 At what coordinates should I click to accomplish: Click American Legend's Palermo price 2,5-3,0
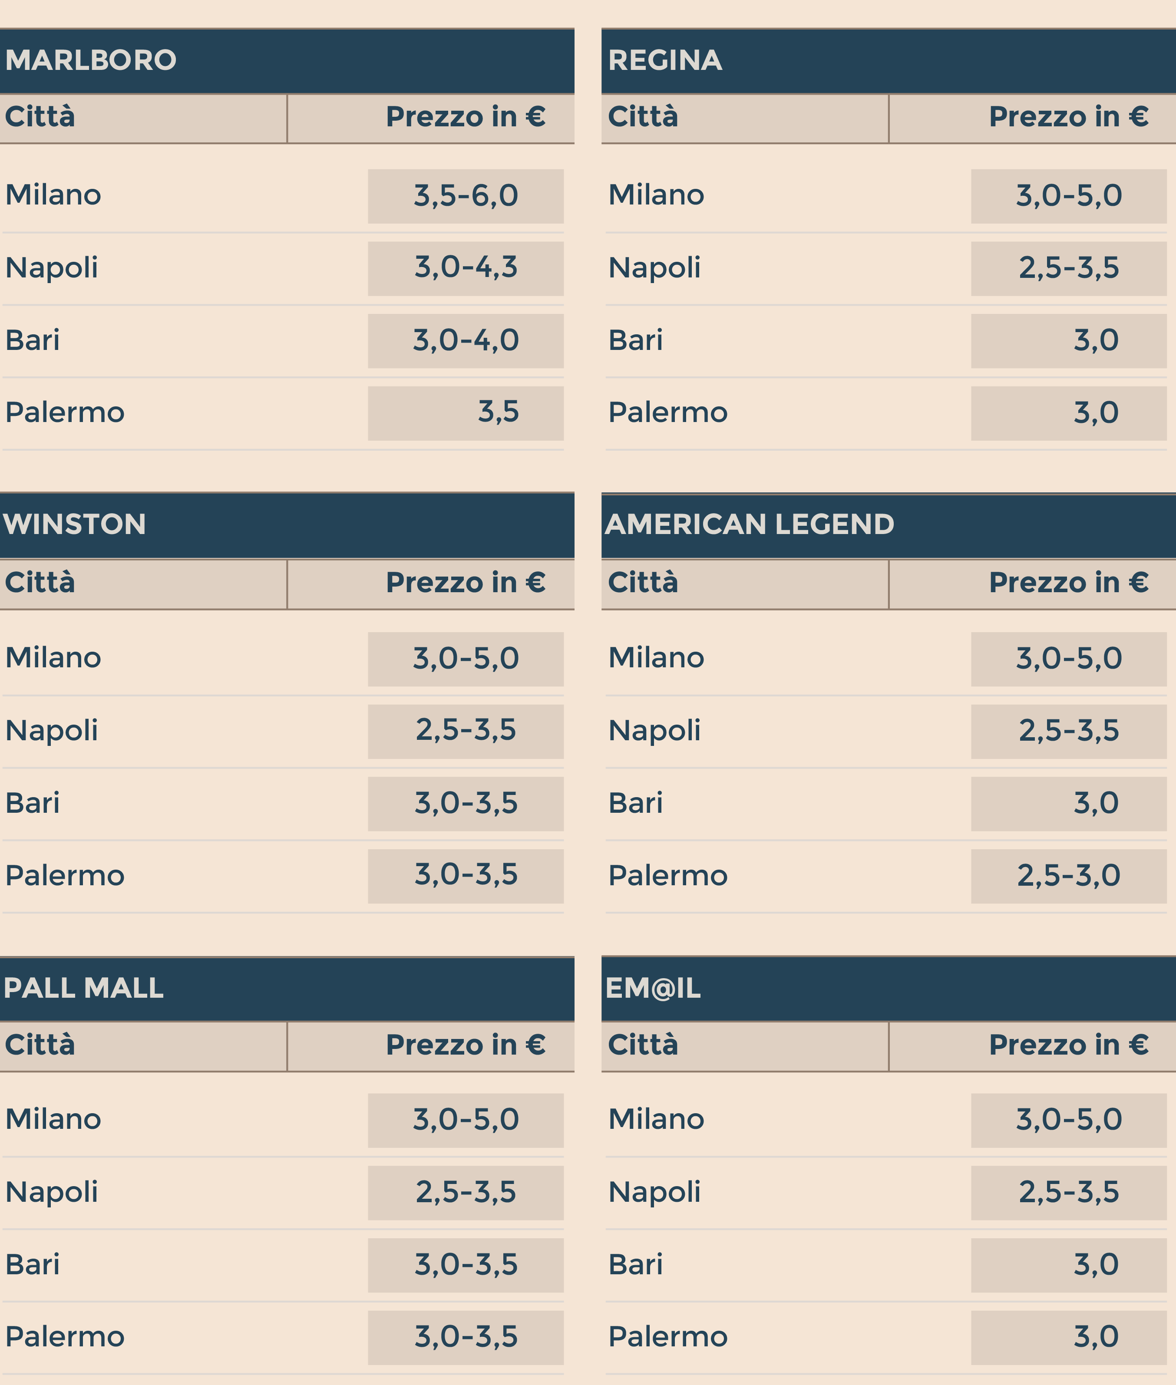(1068, 876)
